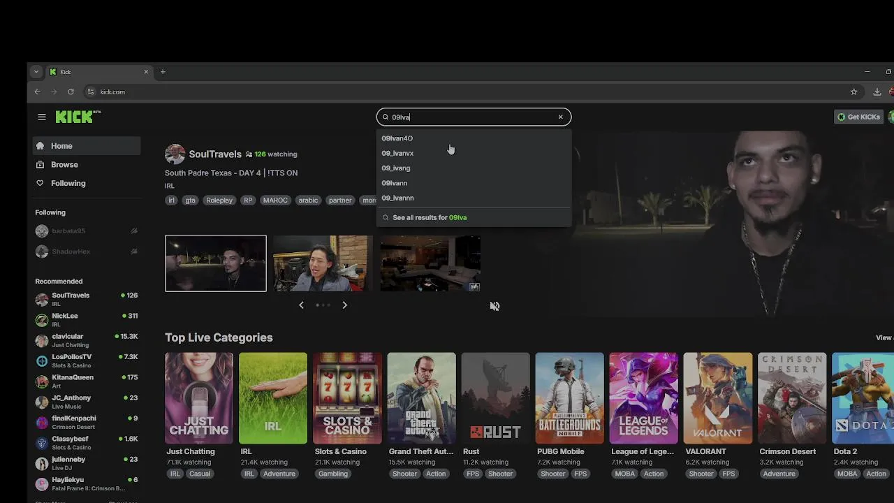Image resolution: width=894 pixels, height=503 pixels.
Task: Open recommended channel julienneby
Action: tap(87, 463)
